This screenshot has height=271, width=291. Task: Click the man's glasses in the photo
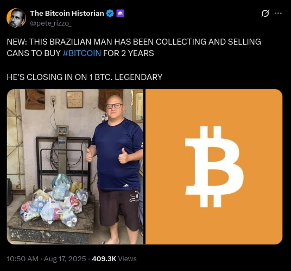tap(115, 106)
